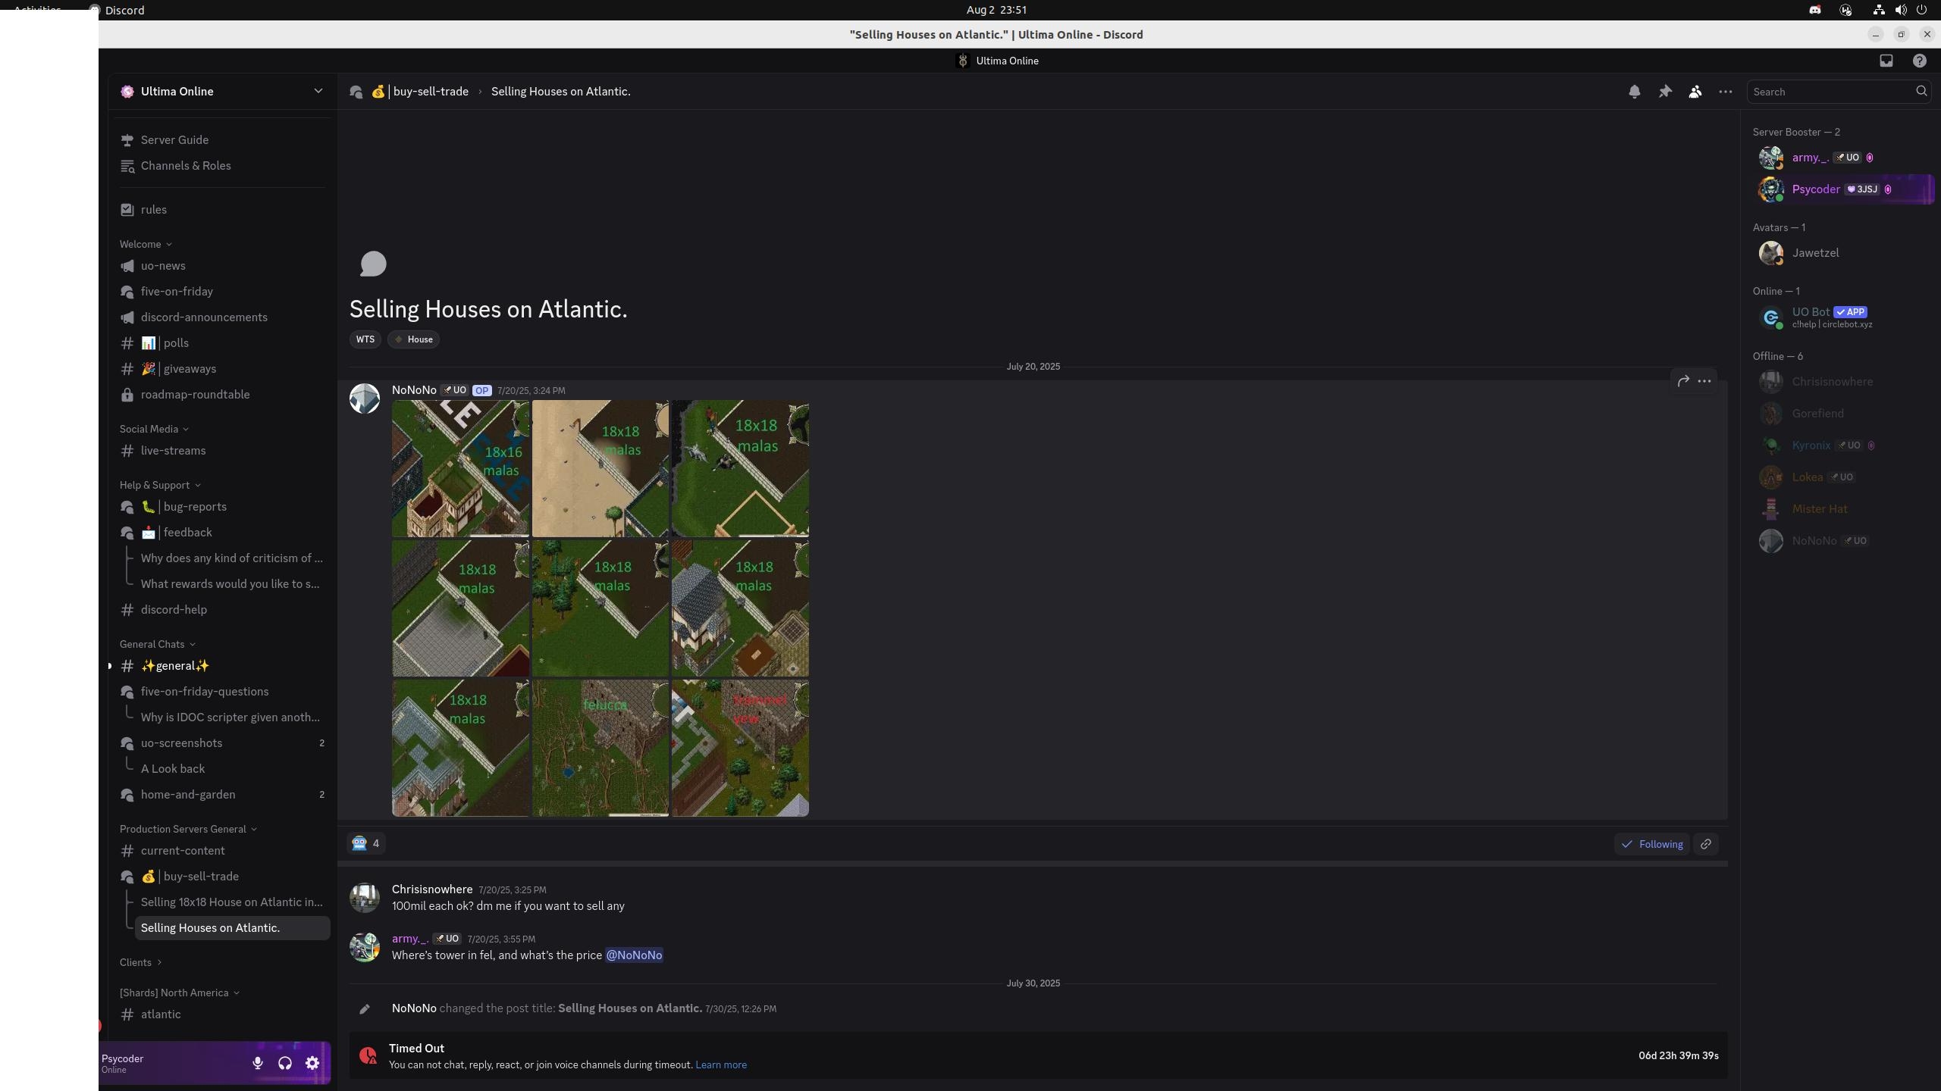This screenshot has width=1941, height=1091.
Task: Open the inbox icon in title bar
Action: coord(1886,61)
